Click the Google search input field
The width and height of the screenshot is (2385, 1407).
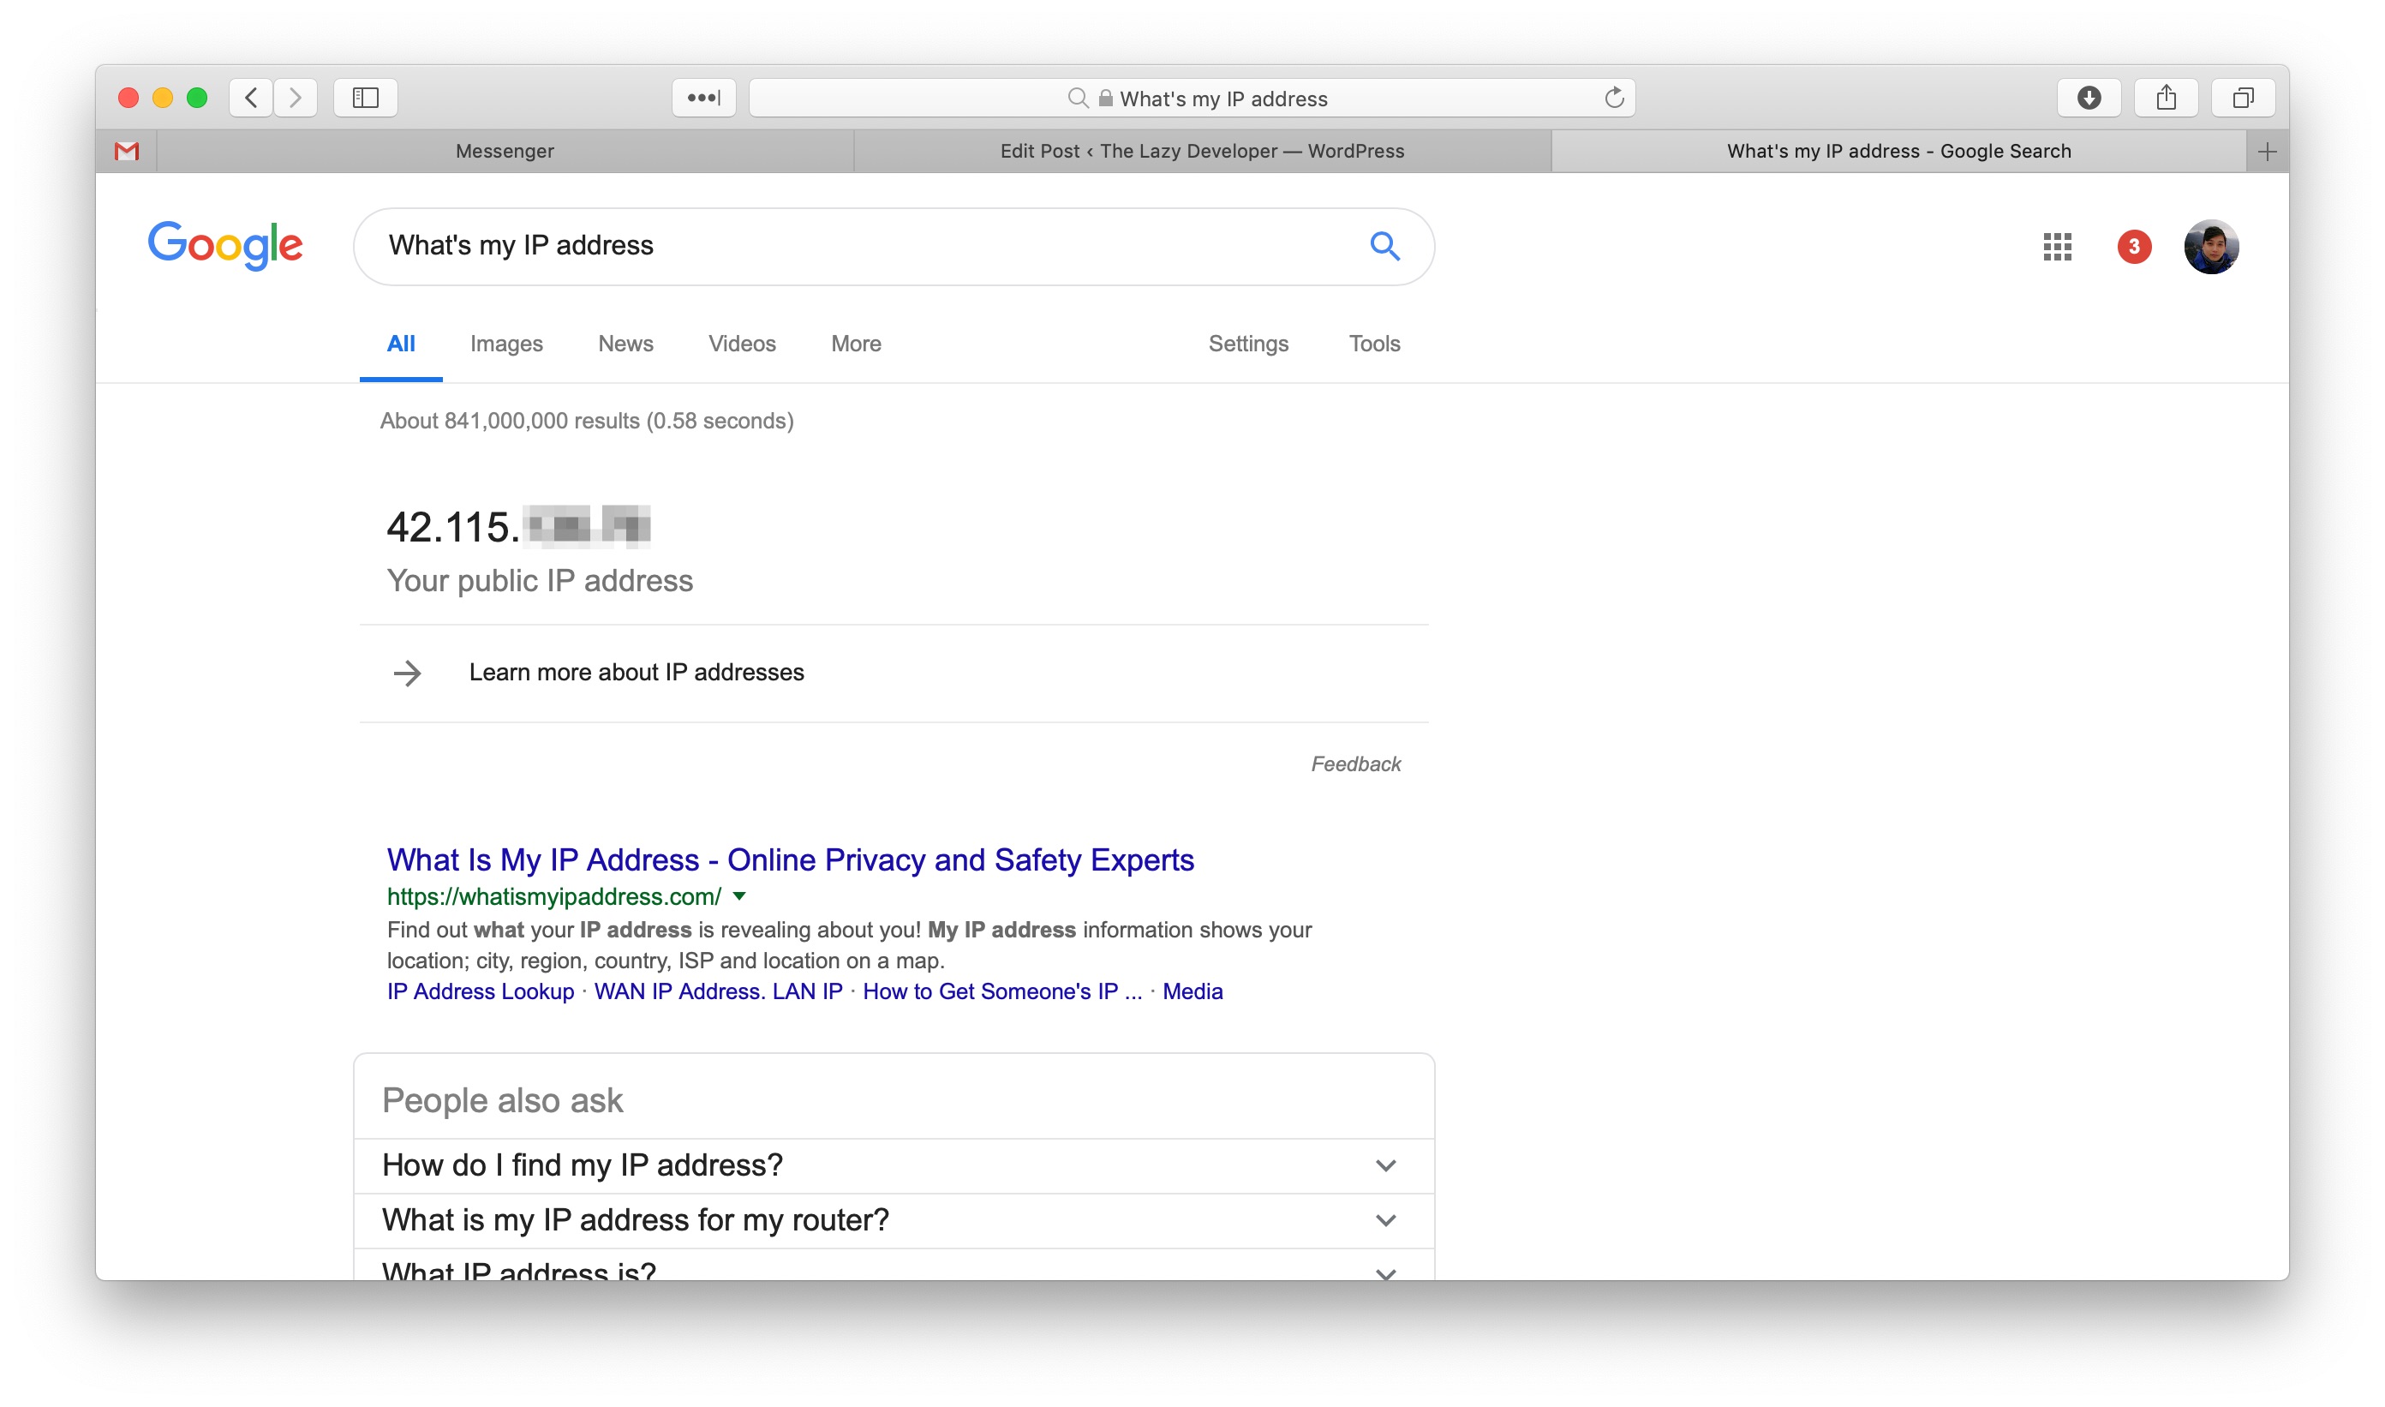click(853, 247)
